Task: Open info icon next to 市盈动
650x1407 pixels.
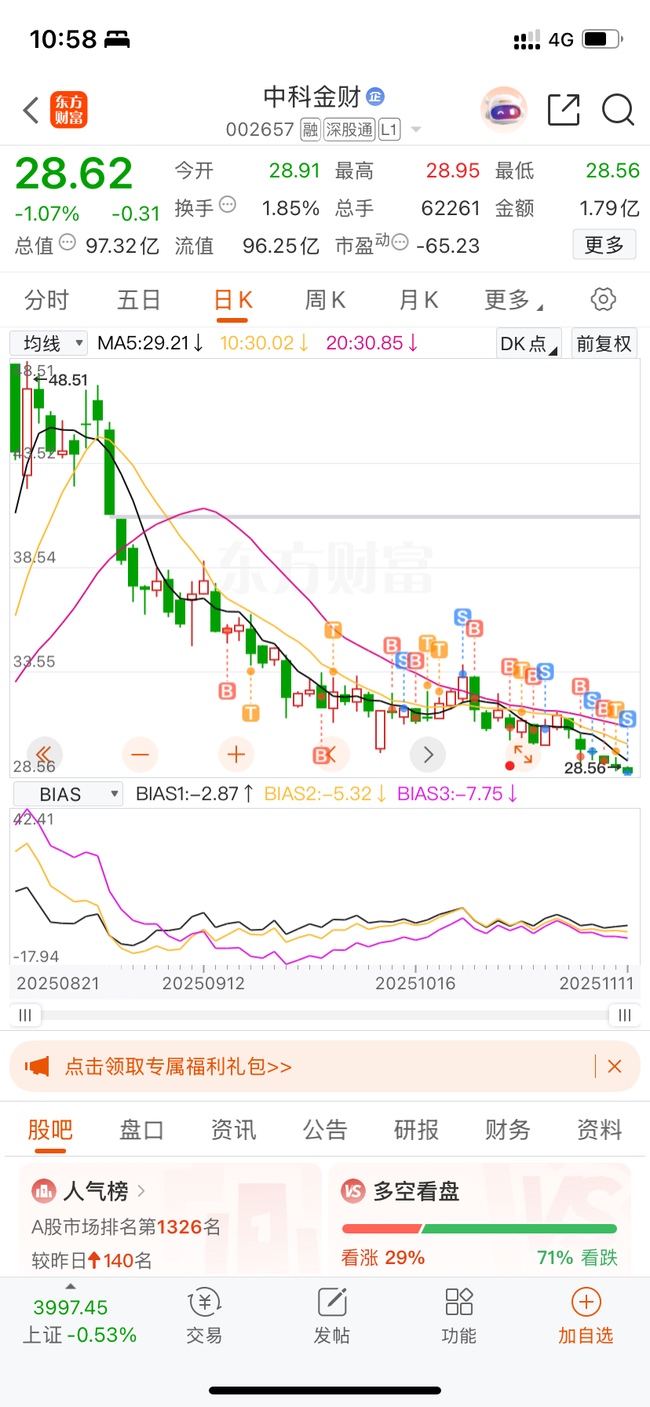Action: pos(400,243)
